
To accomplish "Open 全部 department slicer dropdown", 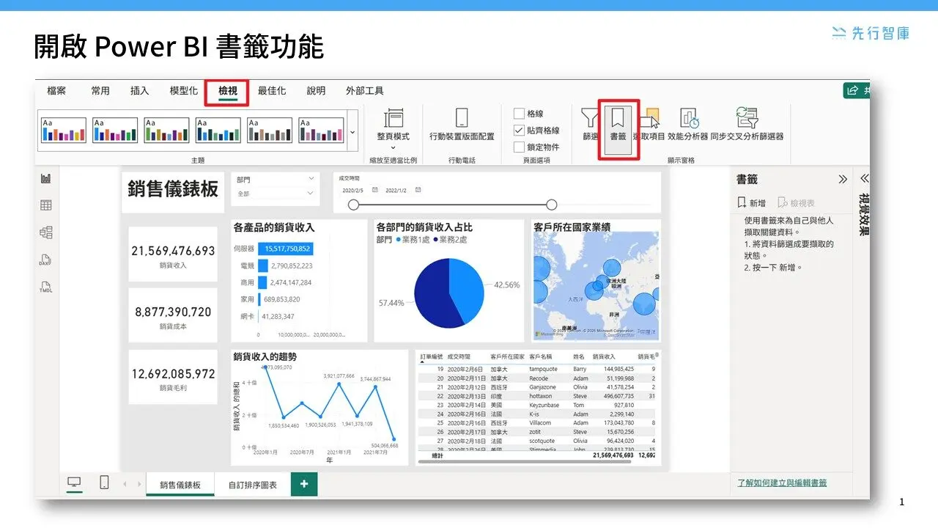I will coord(276,194).
